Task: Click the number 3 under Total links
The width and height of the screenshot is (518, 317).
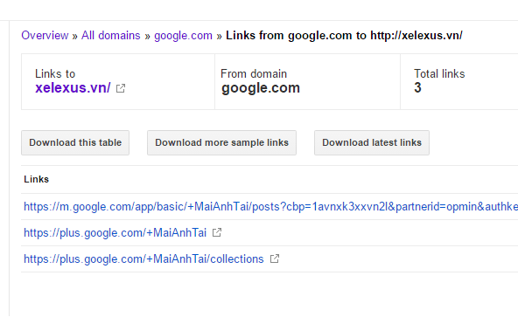Action: [417, 87]
